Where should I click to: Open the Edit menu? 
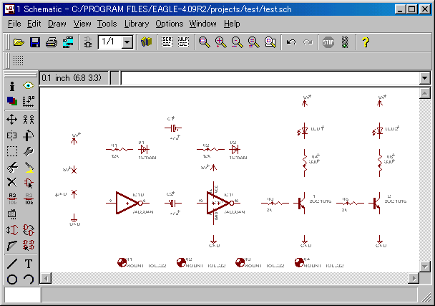(34, 24)
